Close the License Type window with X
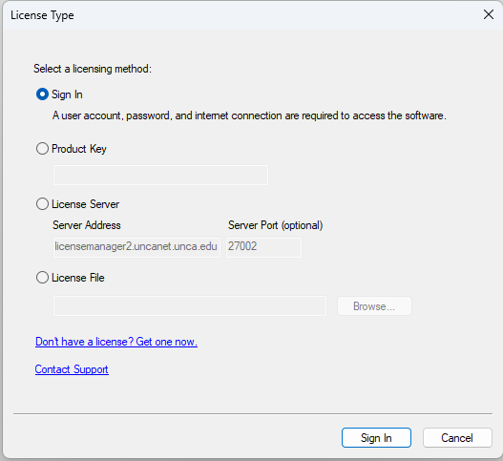 [x=489, y=14]
